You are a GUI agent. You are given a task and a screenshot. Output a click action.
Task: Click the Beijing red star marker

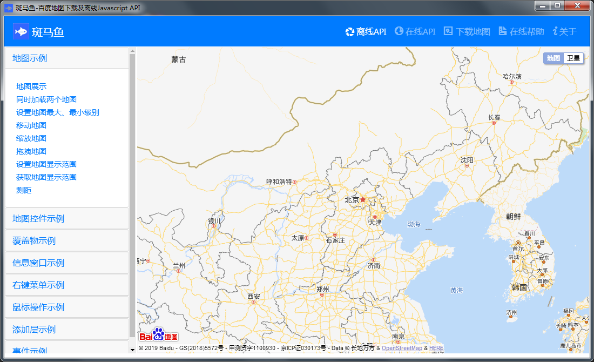point(362,199)
